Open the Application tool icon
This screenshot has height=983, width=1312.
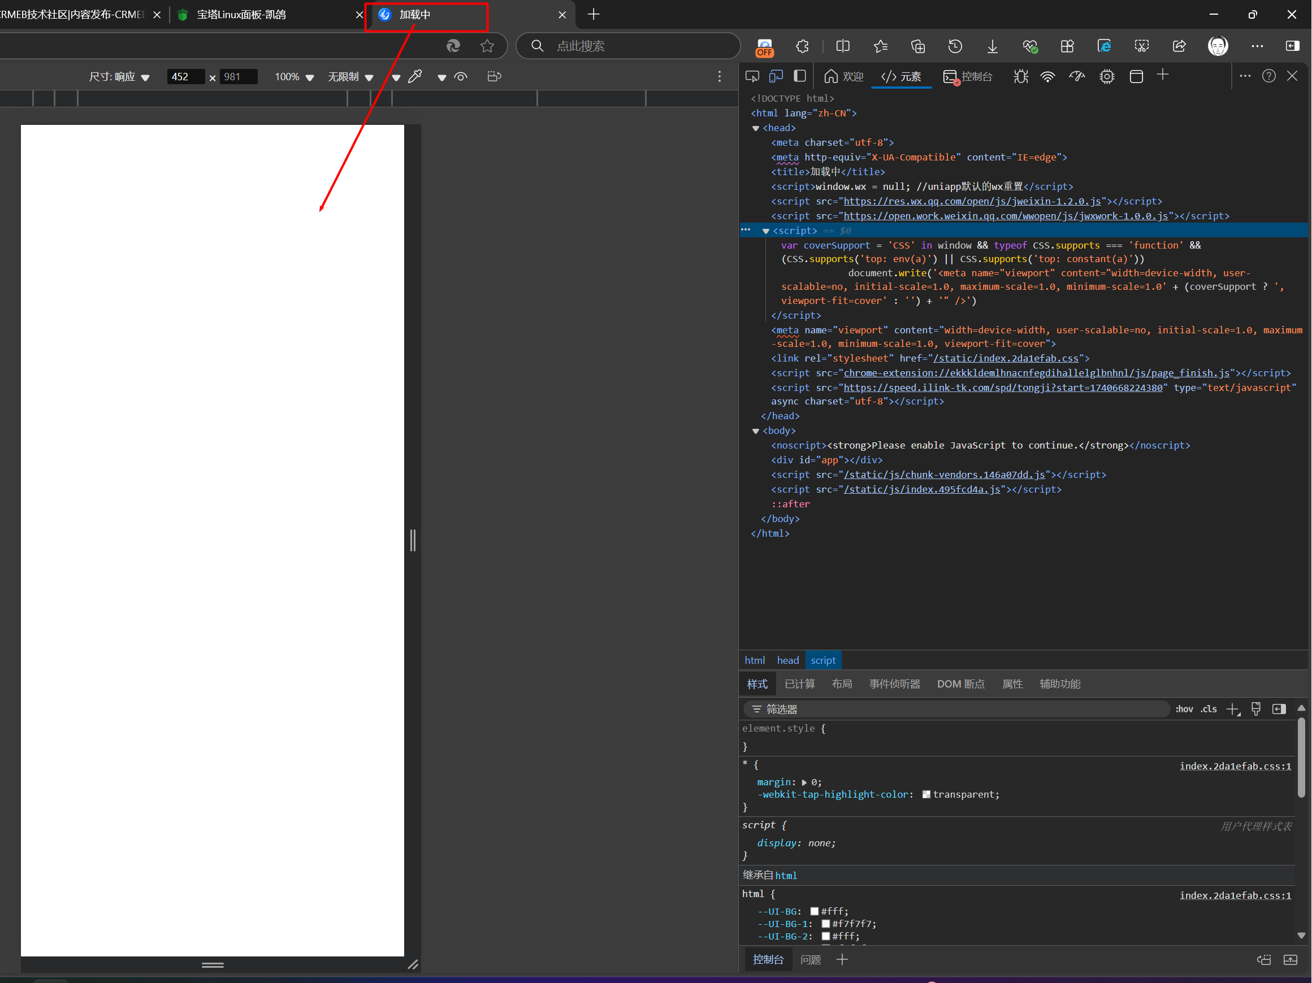(1136, 76)
